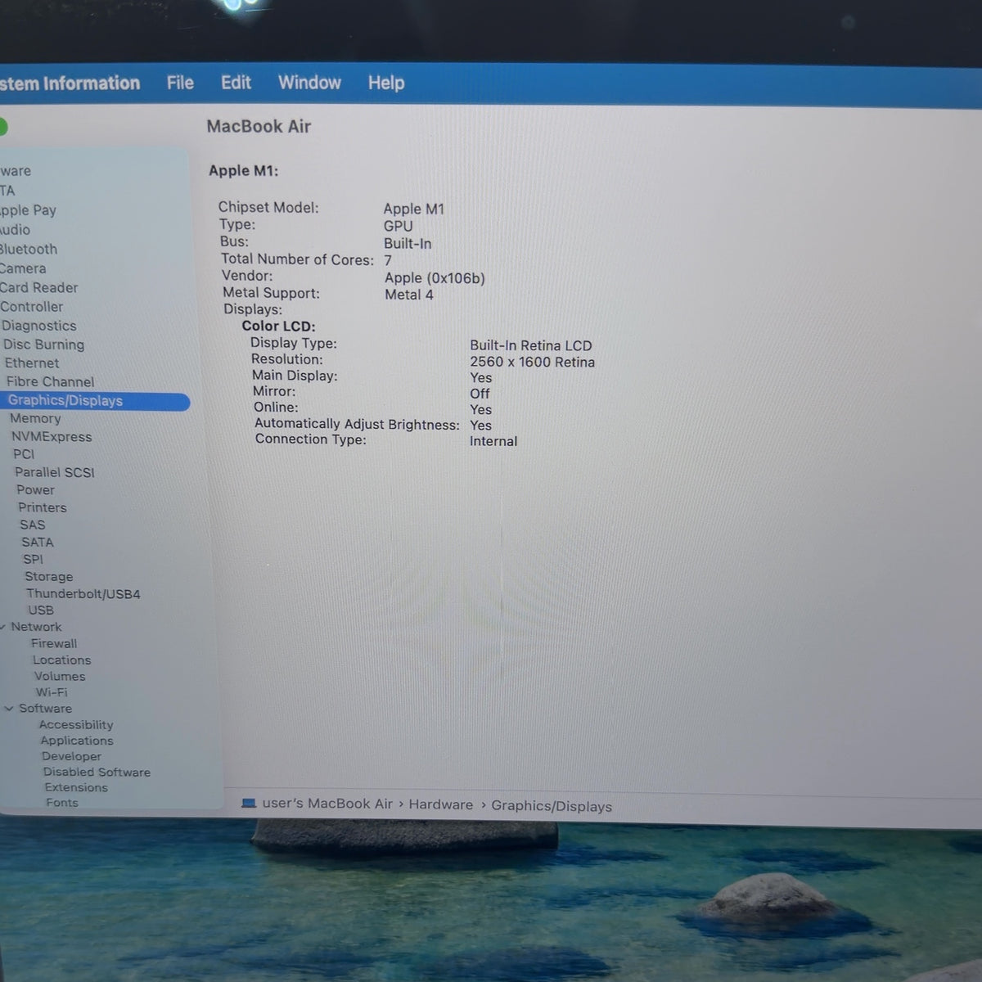Select Firewall under Network
Screen dimensions: 982x982
54,643
